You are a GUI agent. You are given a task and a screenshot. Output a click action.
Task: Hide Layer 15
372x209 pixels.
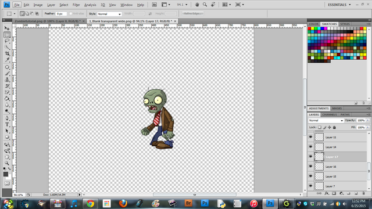(310, 176)
